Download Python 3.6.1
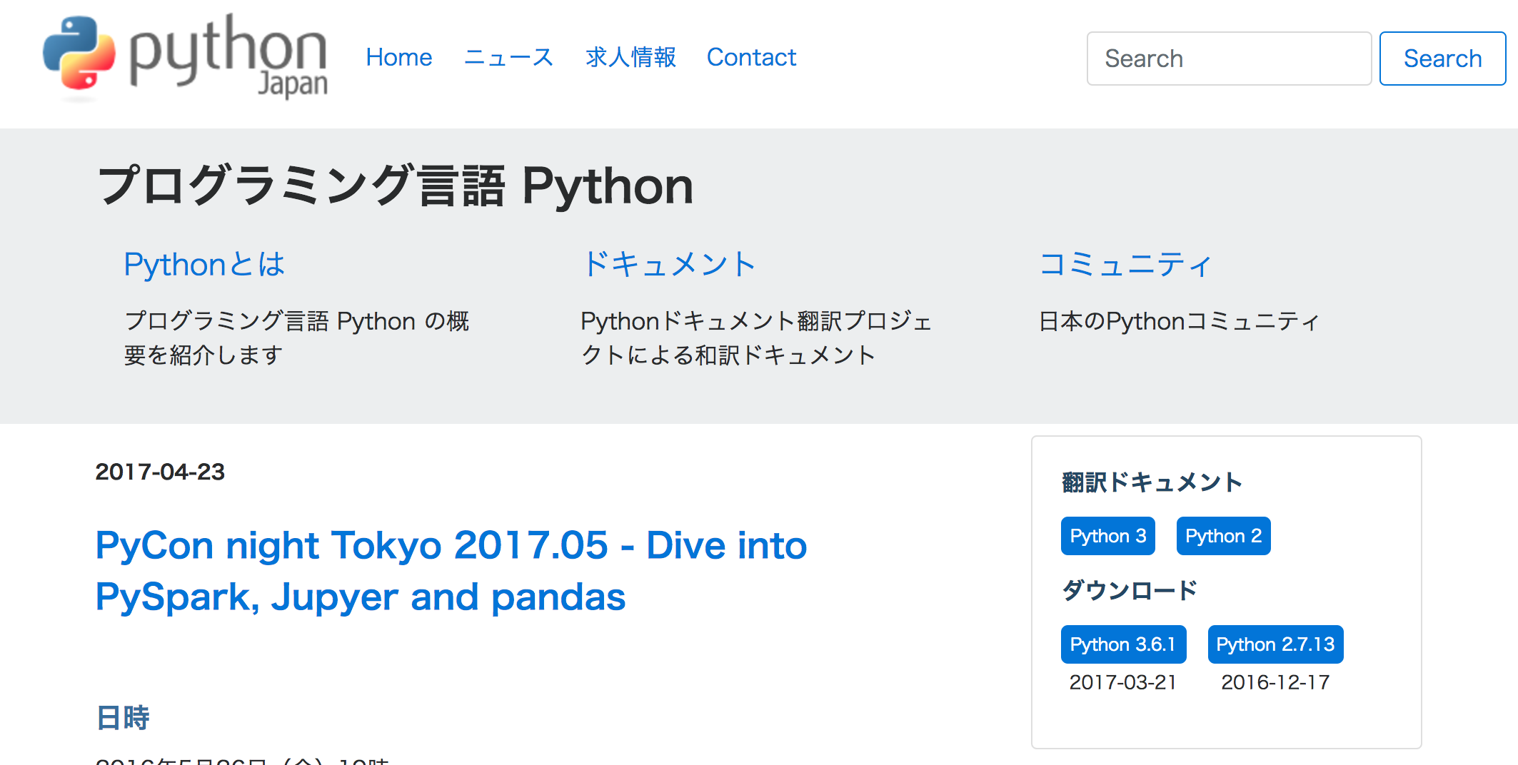Screen dimensions: 1518x765 click(1123, 644)
